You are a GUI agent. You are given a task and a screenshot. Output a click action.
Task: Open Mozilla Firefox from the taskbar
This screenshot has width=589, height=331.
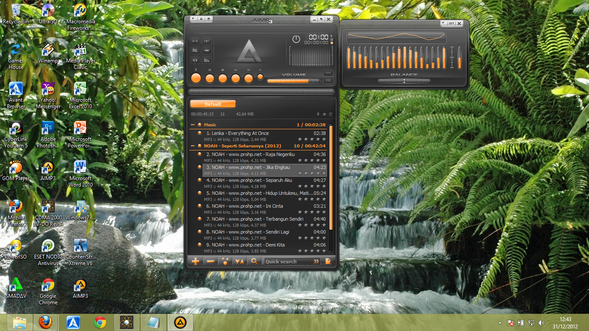tap(45, 322)
